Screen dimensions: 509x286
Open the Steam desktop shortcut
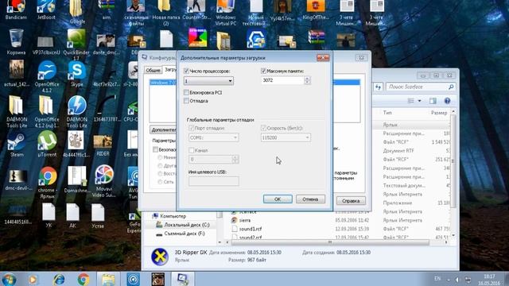pos(16,145)
